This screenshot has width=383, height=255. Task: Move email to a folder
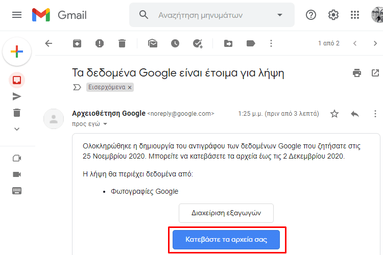pyautogui.click(x=228, y=43)
